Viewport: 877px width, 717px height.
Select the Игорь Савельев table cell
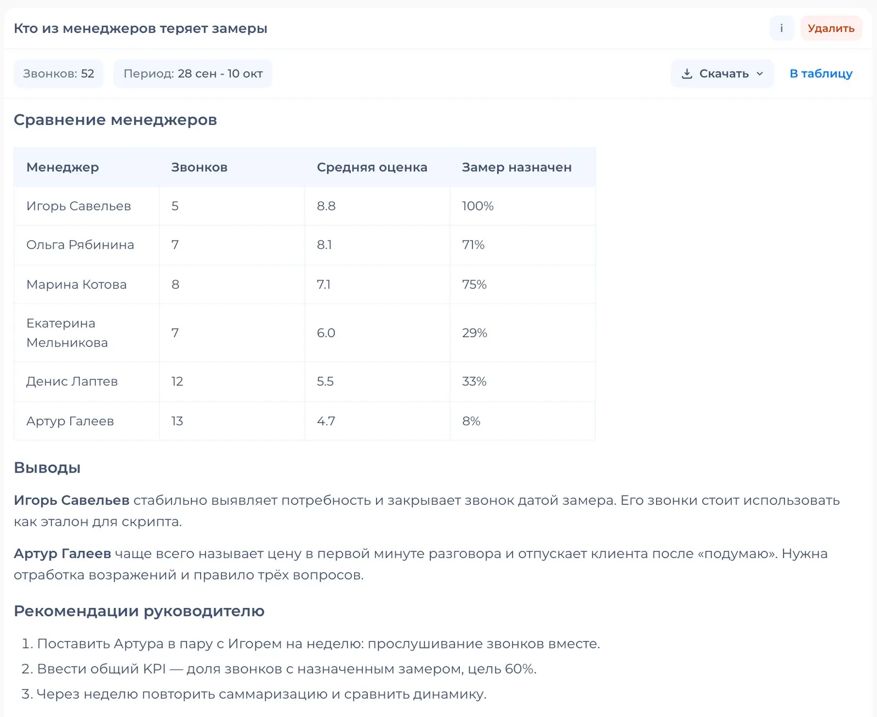(x=87, y=206)
